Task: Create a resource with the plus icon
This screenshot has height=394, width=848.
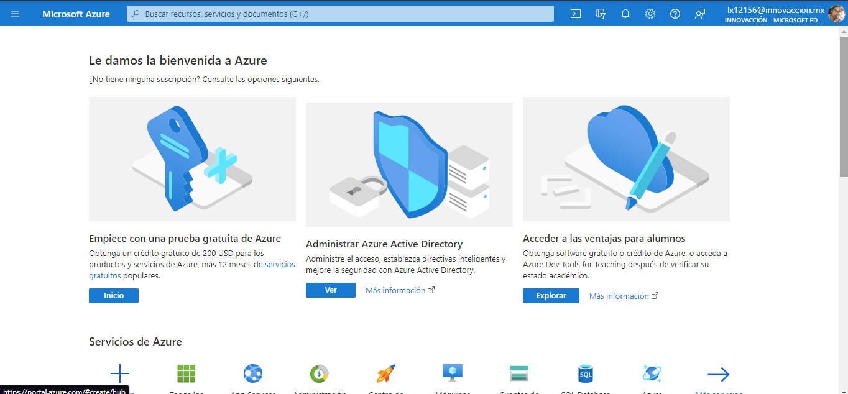Action: click(x=119, y=373)
